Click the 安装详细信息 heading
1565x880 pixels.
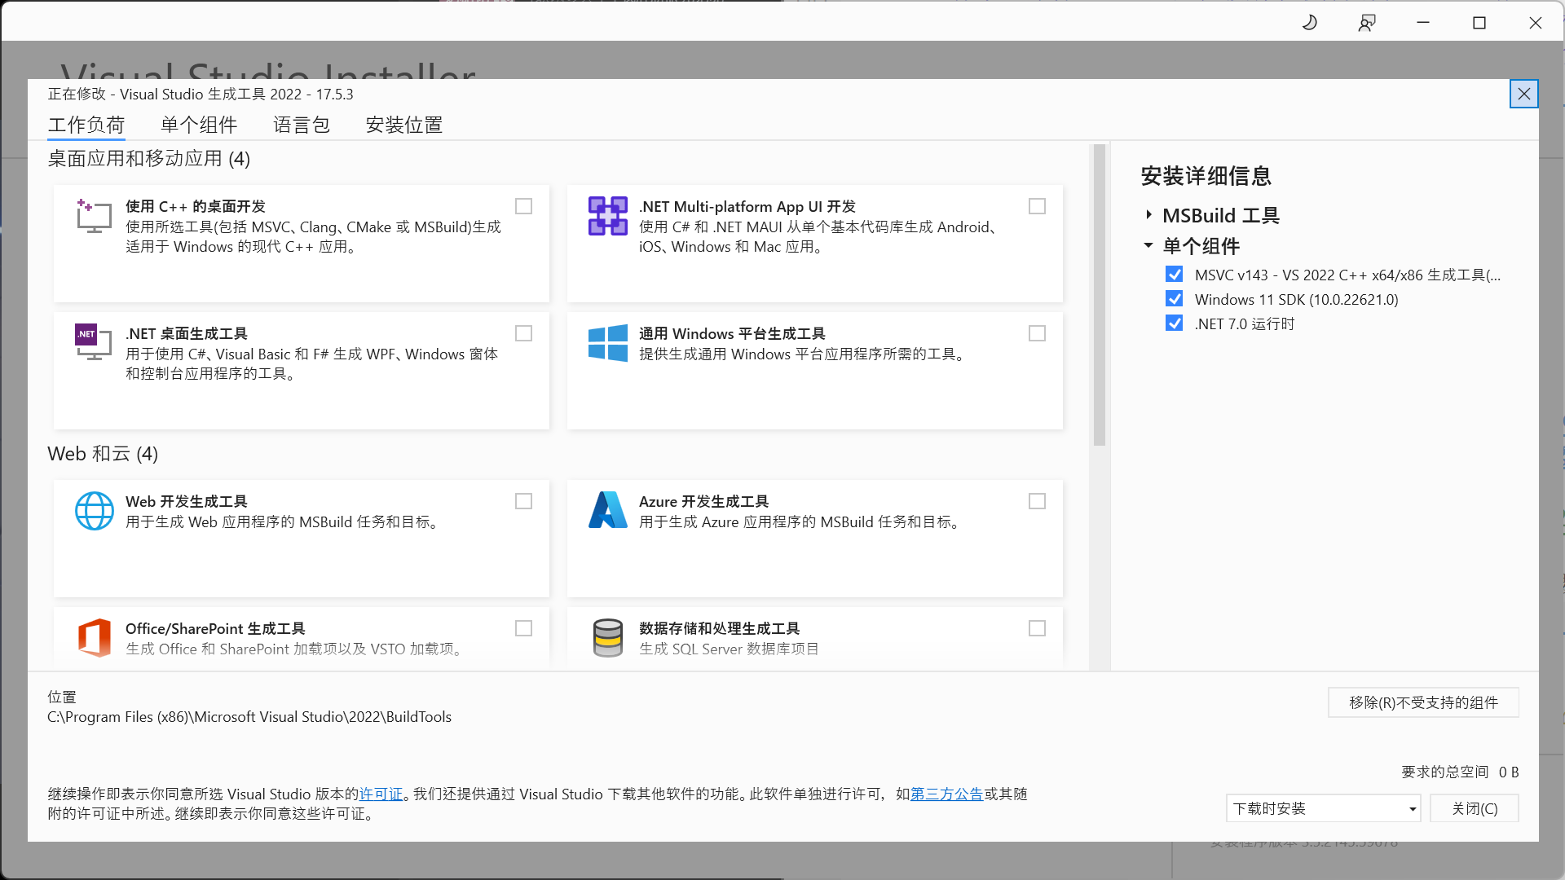[x=1206, y=176]
